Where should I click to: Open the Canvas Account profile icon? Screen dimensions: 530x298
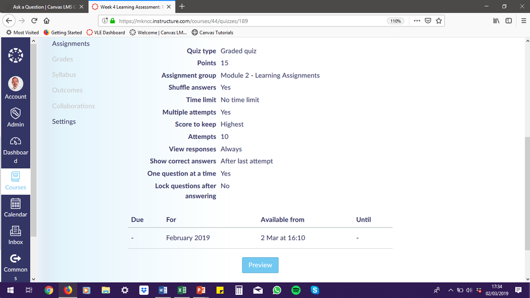tap(15, 85)
